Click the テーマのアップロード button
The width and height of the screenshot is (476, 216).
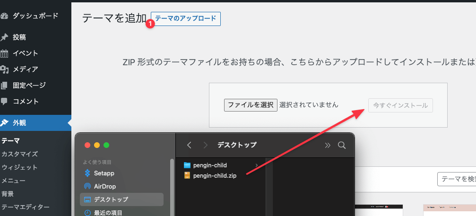[186, 19]
